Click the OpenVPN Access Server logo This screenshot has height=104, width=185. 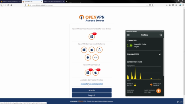92,18
